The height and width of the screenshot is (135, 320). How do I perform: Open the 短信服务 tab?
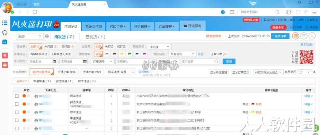pyautogui.click(x=192, y=26)
